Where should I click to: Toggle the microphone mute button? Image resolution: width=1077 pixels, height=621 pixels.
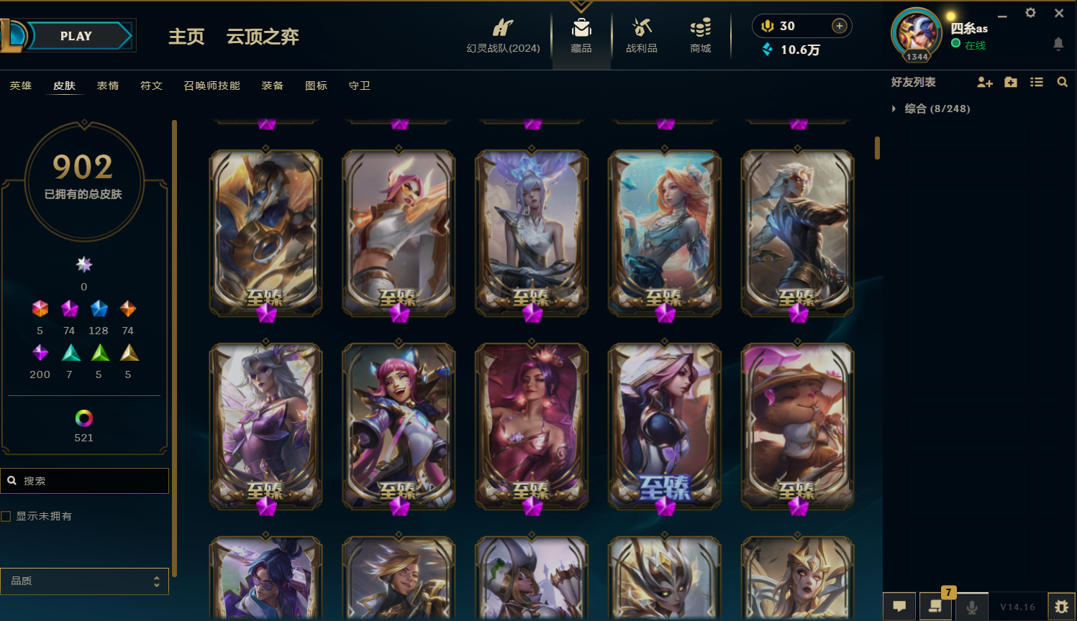point(972,607)
